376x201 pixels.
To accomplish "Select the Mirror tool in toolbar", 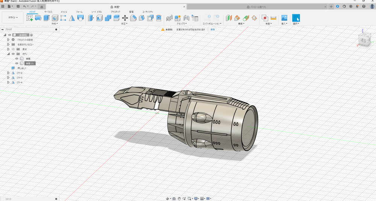I will (72, 18).
